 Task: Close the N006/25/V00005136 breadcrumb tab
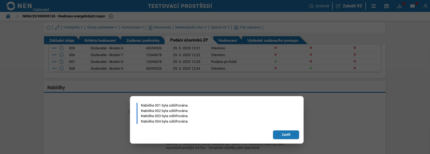pyautogui.click(x=111, y=16)
